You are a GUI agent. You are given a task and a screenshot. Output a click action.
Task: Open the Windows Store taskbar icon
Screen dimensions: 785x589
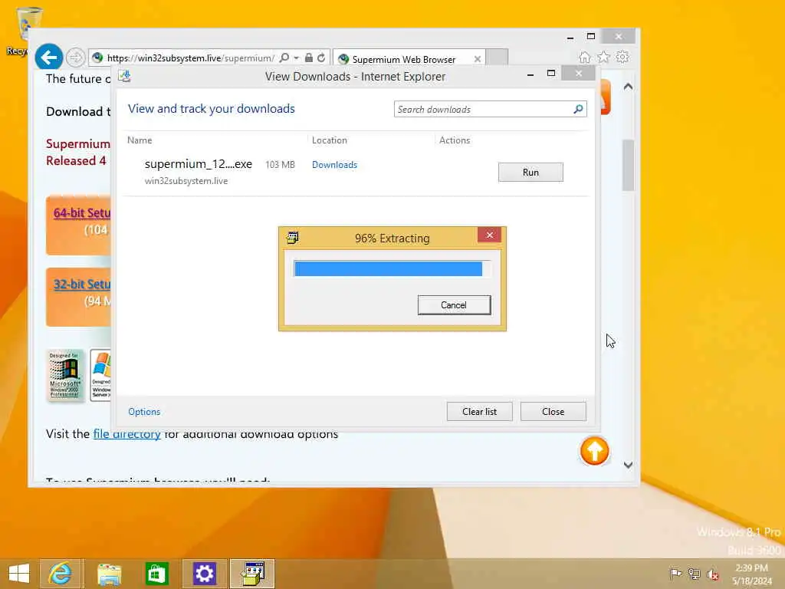pyautogui.click(x=156, y=574)
